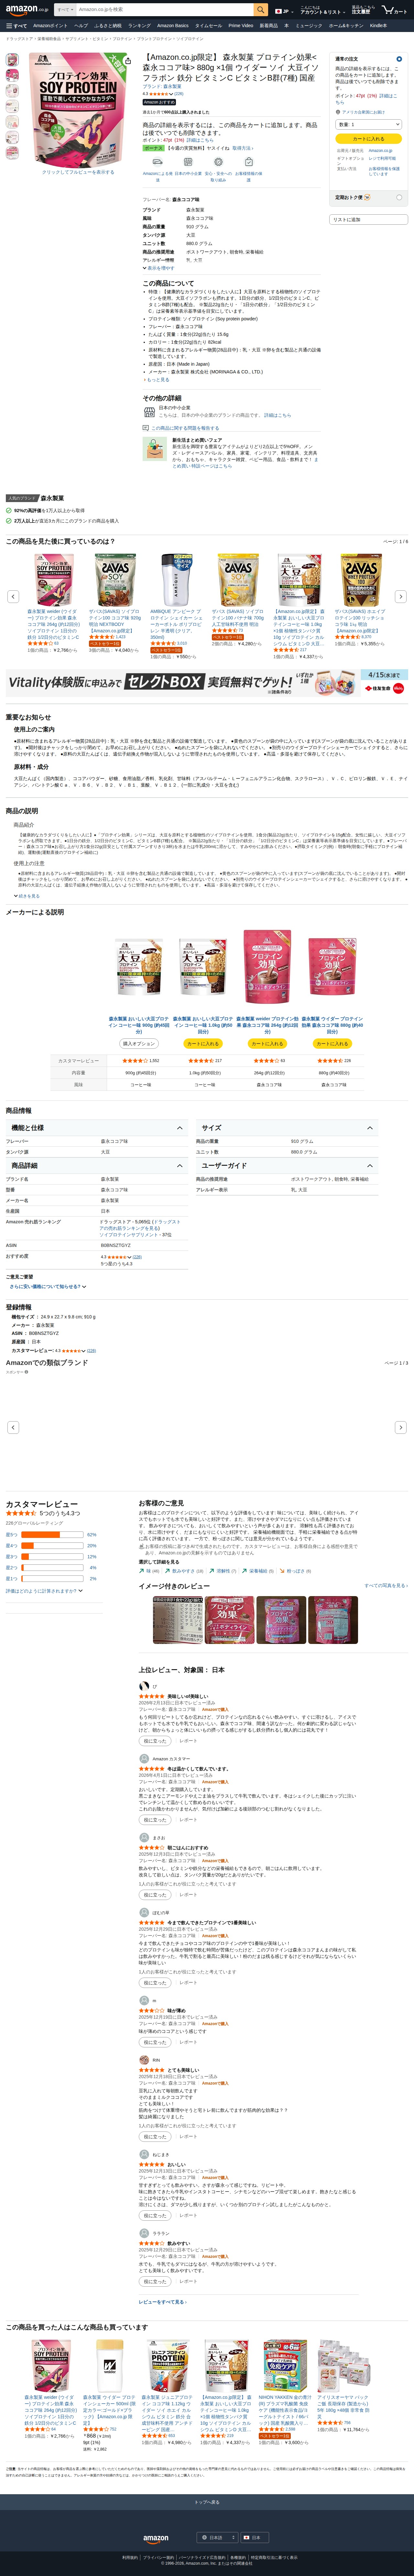Open the search category すべて dropdown
414x2576 pixels.
65,10
